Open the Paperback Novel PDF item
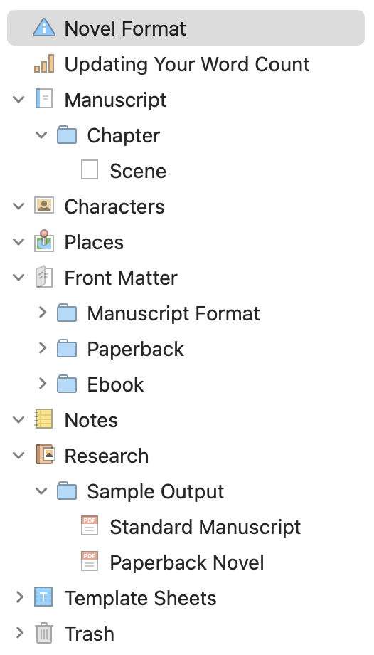This screenshot has height=655, width=374. (x=186, y=562)
